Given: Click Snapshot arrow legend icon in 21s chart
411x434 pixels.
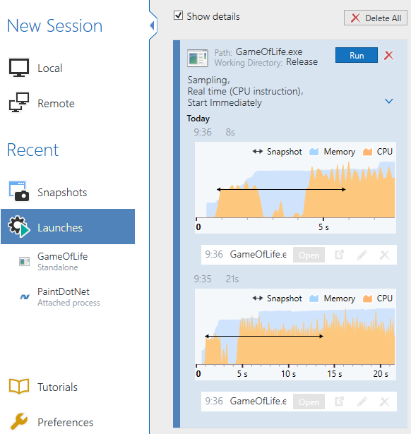Looking at the screenshot, I should pos(258,298).
